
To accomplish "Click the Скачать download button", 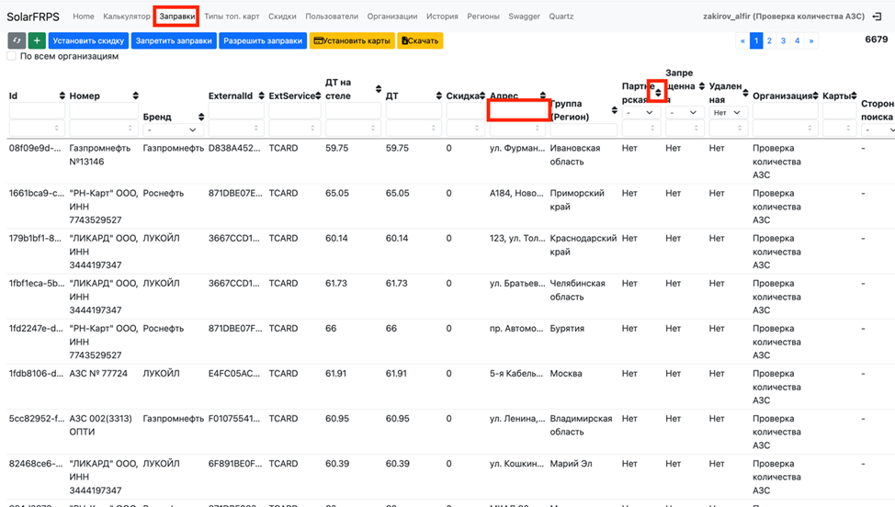I will [420, 40].
